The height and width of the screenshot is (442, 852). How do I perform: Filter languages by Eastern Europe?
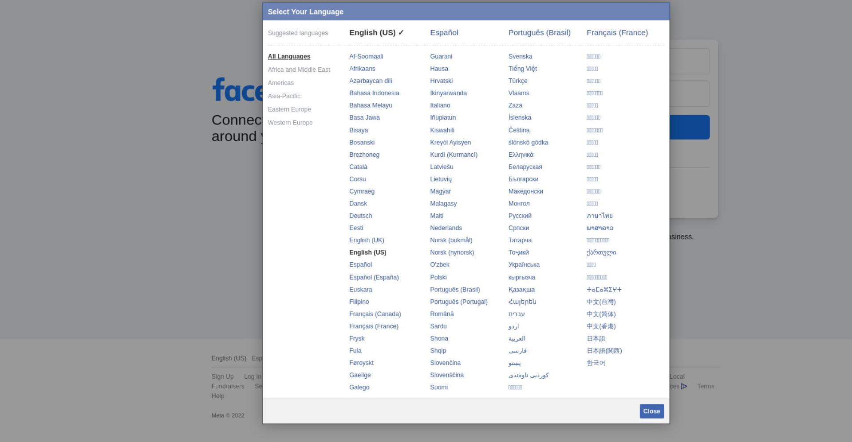tap(289, 109)
